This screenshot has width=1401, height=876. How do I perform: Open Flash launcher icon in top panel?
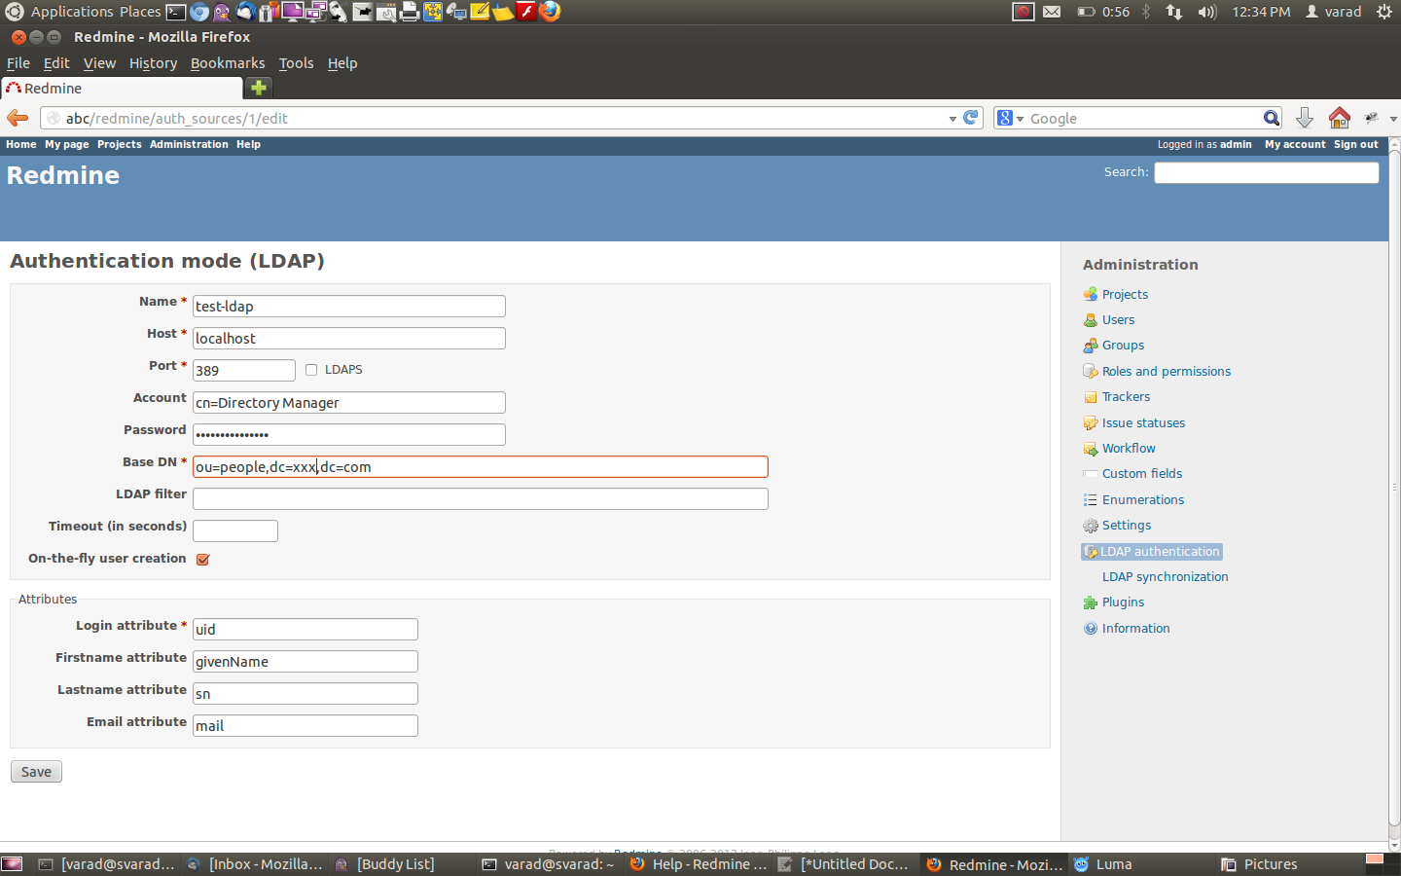click(x=526, y=12)
